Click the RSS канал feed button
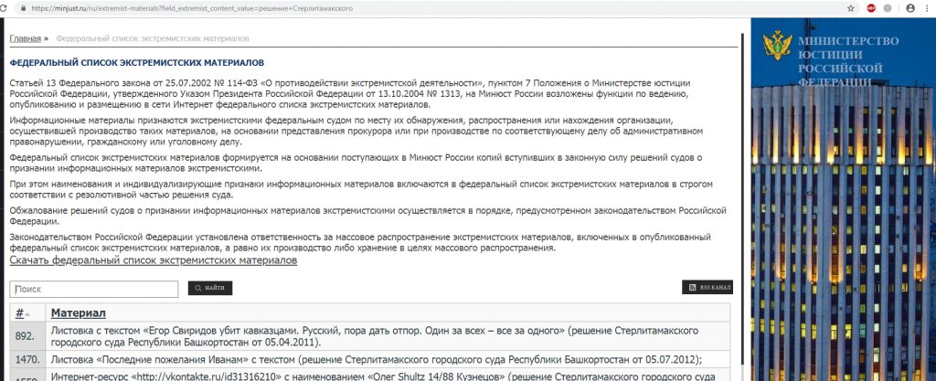The height and width of the screenshot is (381, 936). [707, 288]
